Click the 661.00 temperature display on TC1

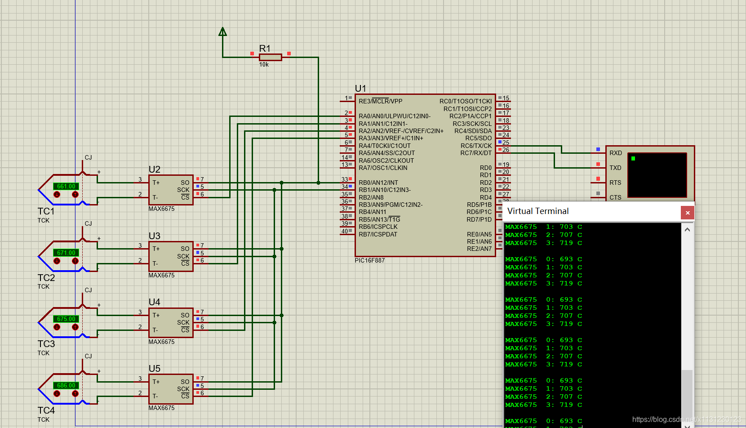point(67,186)
